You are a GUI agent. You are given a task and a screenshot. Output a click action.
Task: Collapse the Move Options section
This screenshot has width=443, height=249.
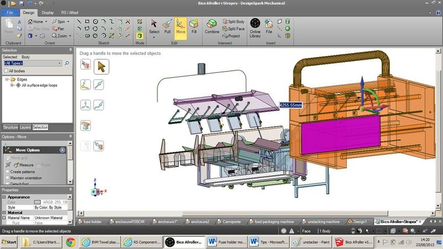tap(63, 150)
